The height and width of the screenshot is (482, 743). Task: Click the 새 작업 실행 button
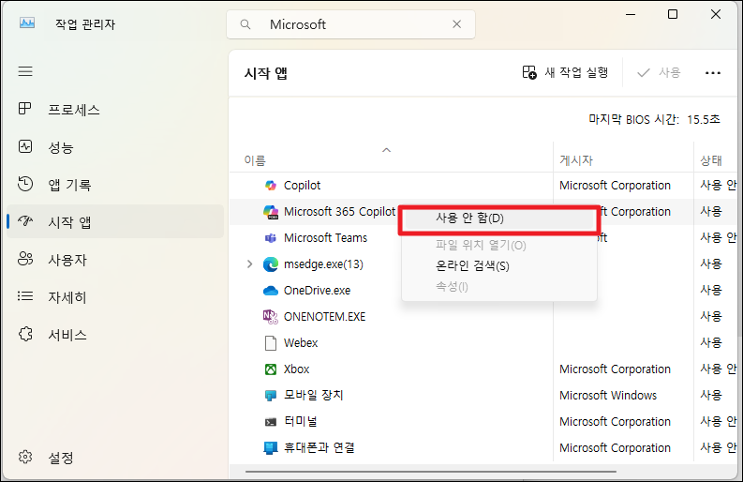(565, 72)
